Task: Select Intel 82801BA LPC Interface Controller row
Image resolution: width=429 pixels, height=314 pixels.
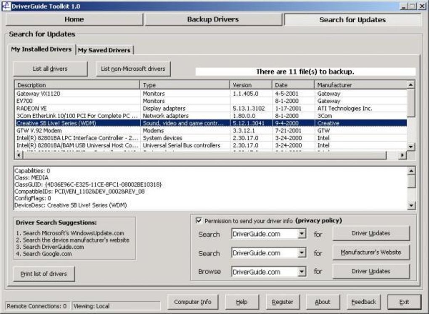Action: coord(211,138)
